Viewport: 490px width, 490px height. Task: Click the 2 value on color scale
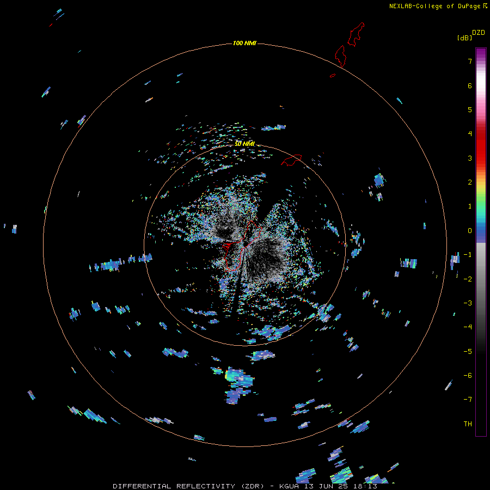coord(470,182)
